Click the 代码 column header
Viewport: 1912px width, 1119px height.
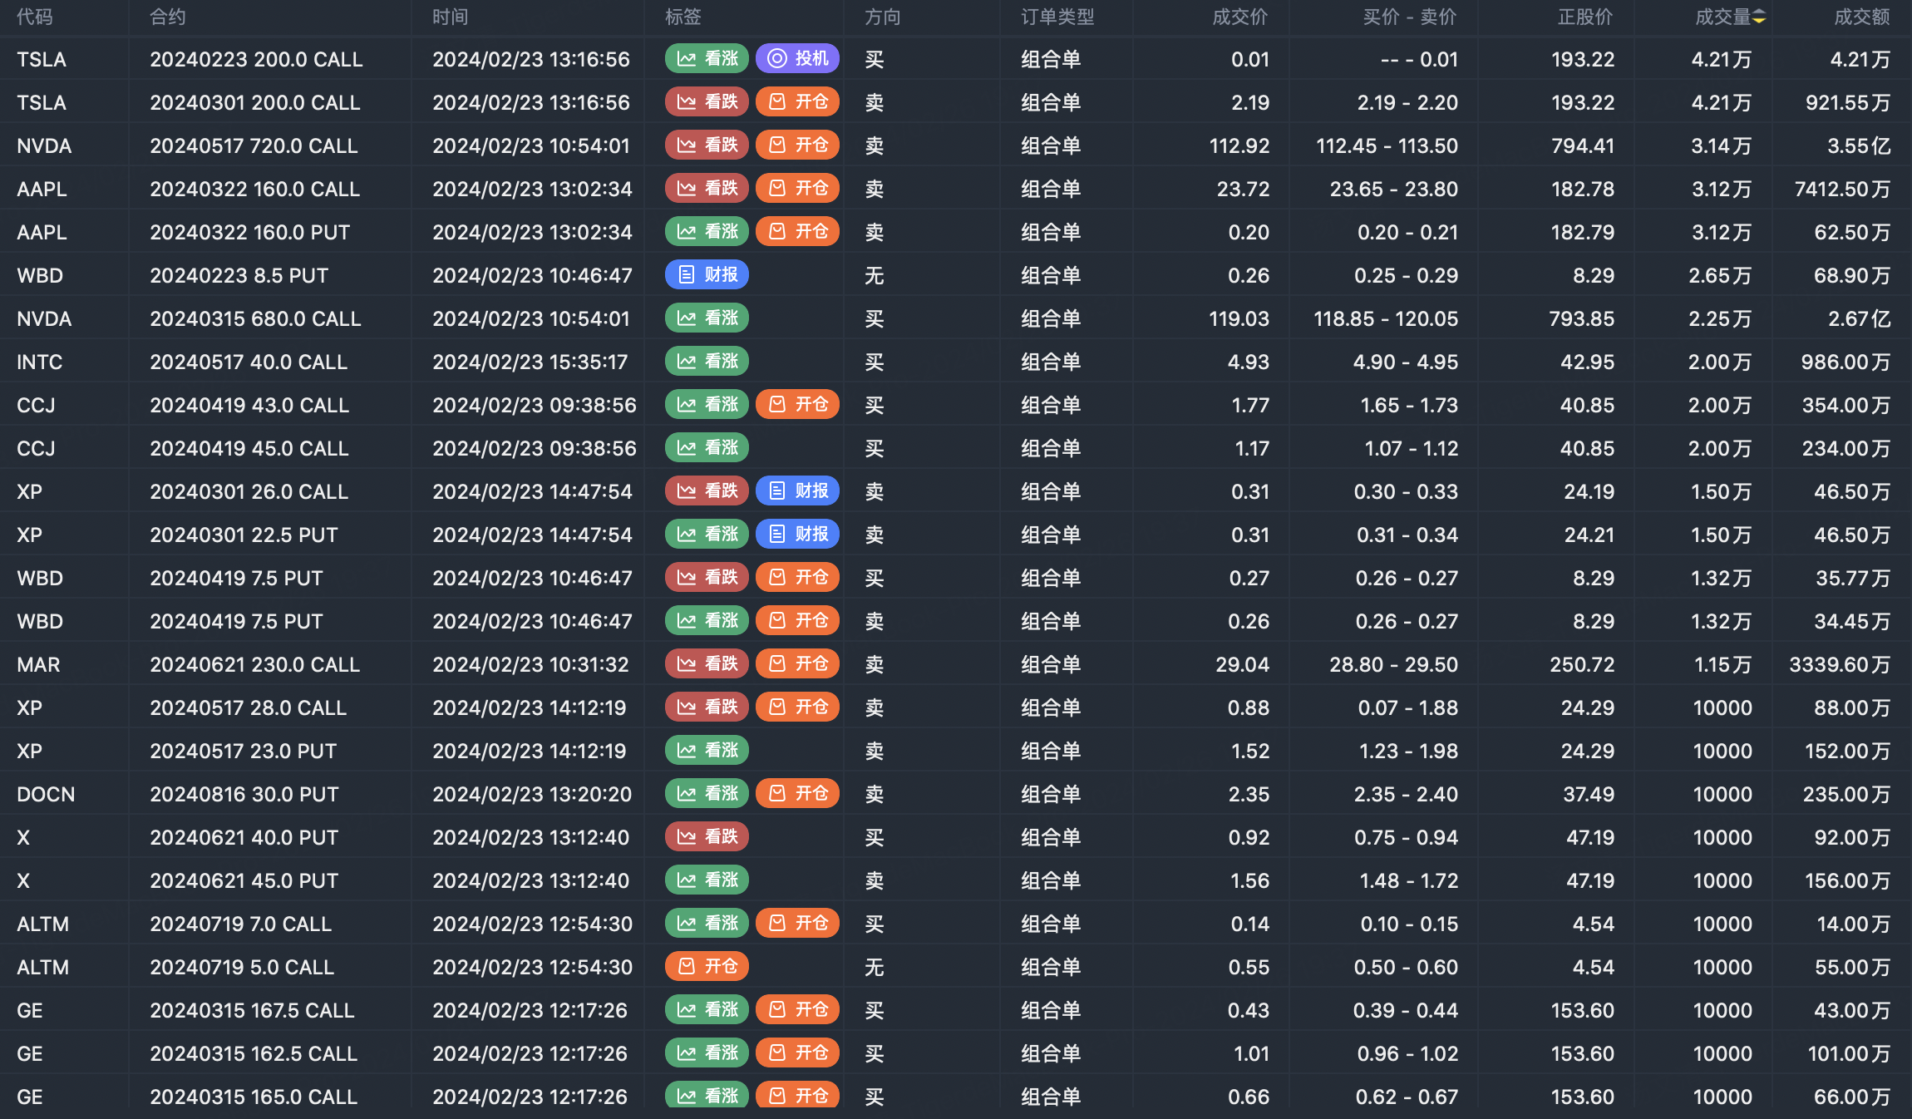click(34, 17)
